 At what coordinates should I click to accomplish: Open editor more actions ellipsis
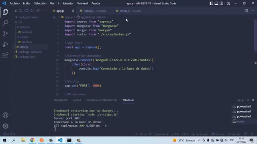click(x=252, y=11)
